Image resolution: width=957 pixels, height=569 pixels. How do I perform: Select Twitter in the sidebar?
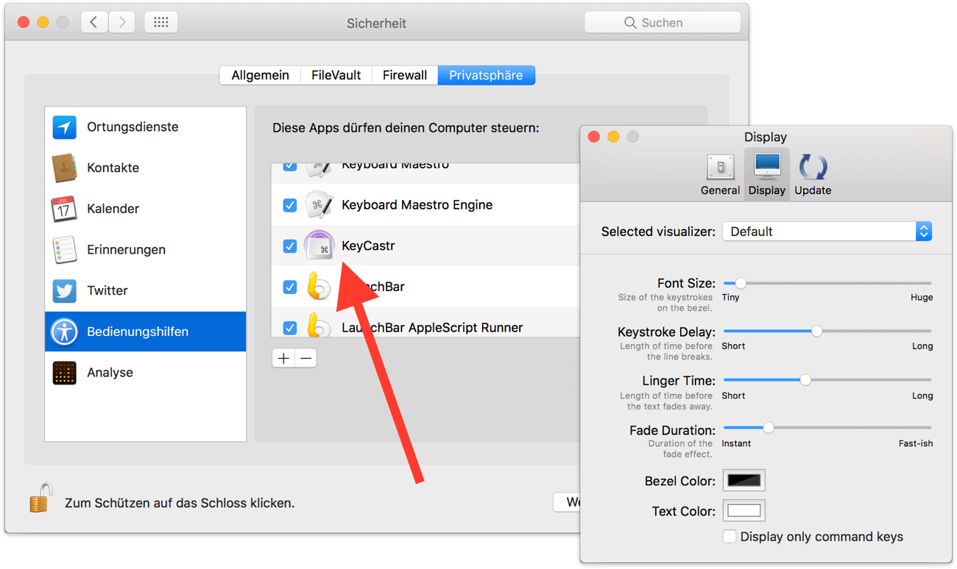coord(146,290)
